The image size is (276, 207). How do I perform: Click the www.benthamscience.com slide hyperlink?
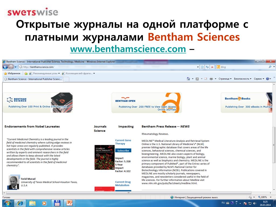pos(128,49)
